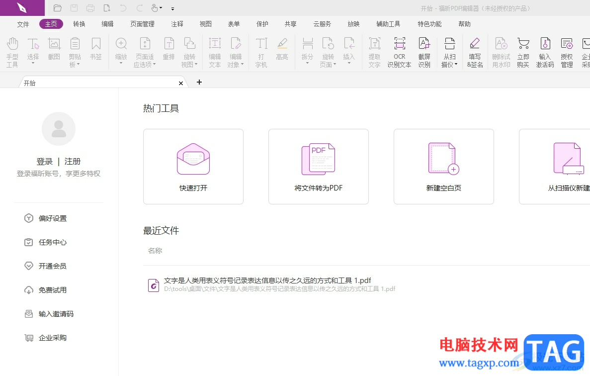Click Enter Activation Code (输入激活码)
Viewport: 590px width, 376px height.
point(545,52)
